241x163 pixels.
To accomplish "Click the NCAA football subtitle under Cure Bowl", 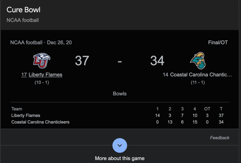I will click(23, 20).
